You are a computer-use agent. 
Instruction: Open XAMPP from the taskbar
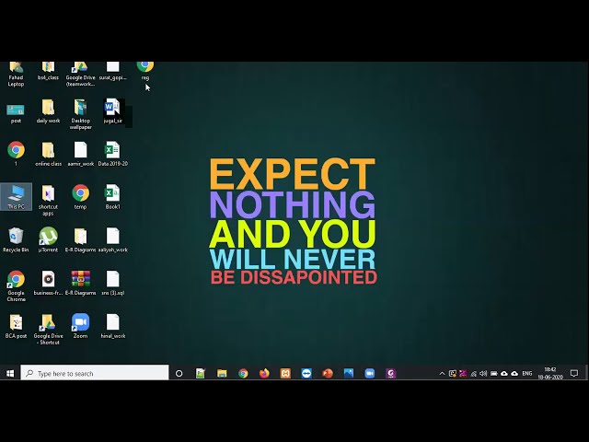click(285, 373)
